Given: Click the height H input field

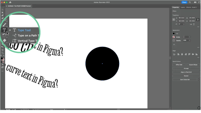Looking at the screenshot, I should coord(192,21).
